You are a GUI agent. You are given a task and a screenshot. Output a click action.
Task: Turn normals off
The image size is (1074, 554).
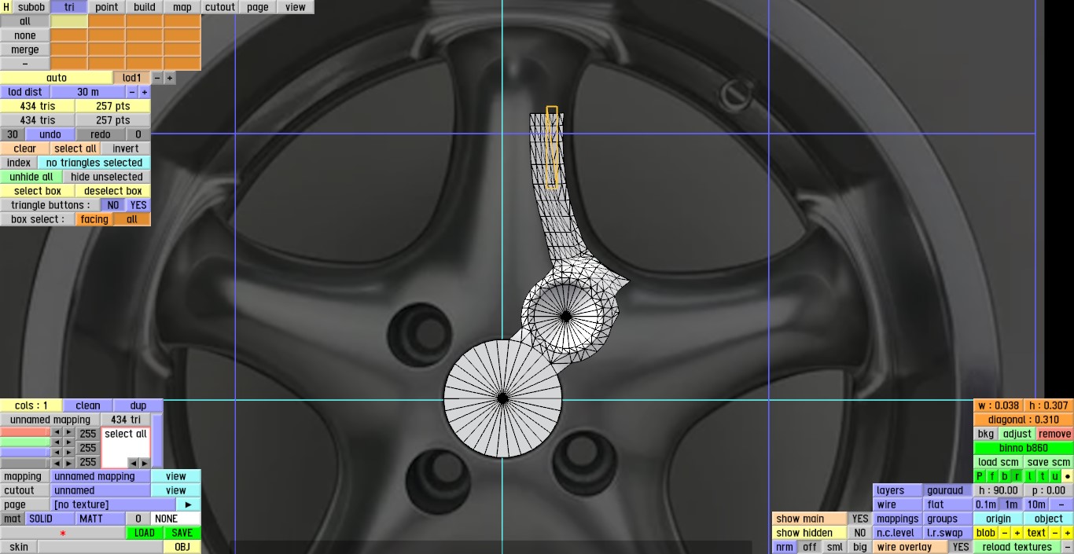click(x=810, y=547)
